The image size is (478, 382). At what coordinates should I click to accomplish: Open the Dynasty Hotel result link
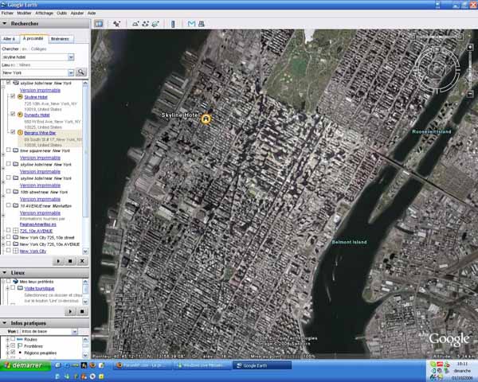pos(37,115)
